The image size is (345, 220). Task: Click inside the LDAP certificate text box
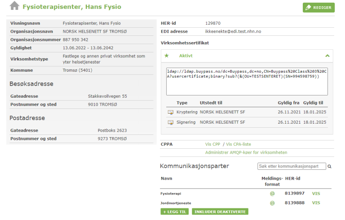click(247, 81)
